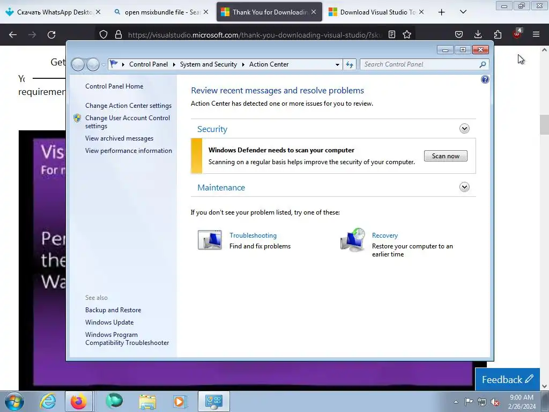549x412 pixels.
Task: Open Change User Account Control settings
Action: (128, 122)
